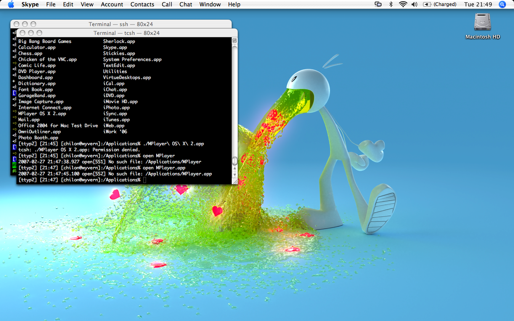Open the Wi-Fi AirPort status menu
Viewport: 514px width, 321px height.
click(x=403, y=4)
